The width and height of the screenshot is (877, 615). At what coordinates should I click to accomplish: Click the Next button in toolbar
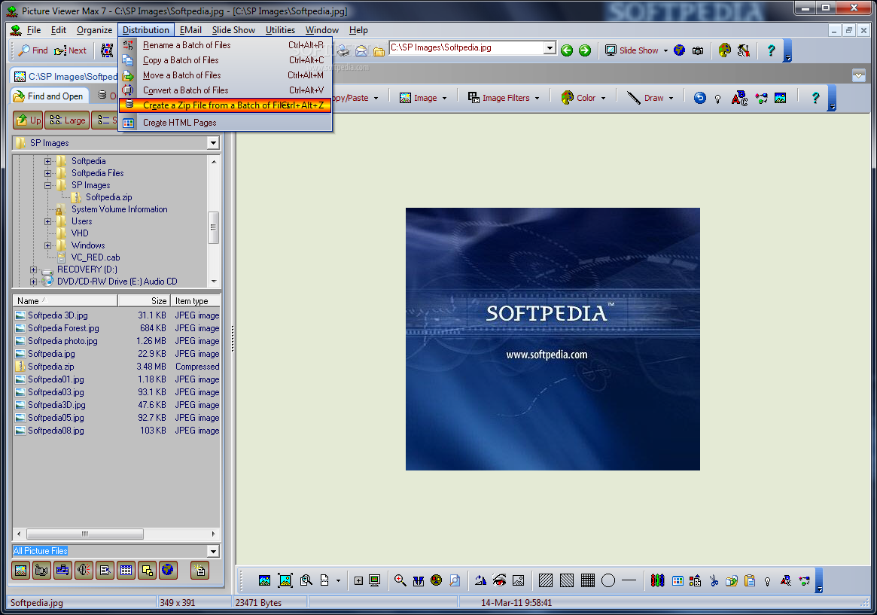(x=71, y=50)
